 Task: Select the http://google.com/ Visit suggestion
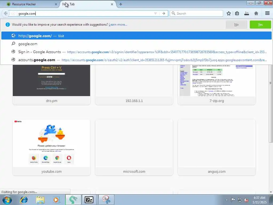click(136, 36)
